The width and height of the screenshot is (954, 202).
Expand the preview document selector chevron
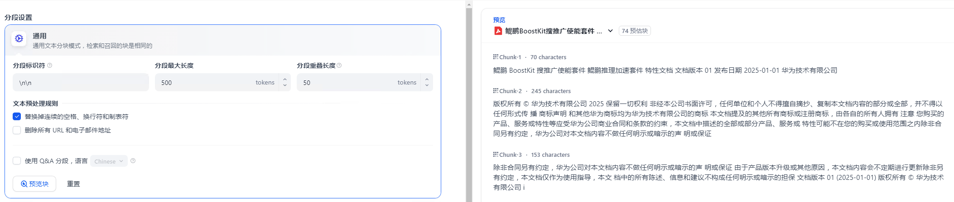click(x=610, y=31)
